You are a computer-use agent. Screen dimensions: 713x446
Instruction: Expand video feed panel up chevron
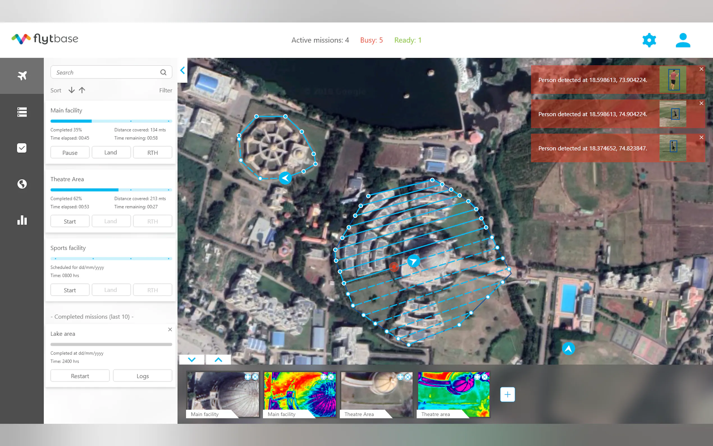[x=218, y=359]
